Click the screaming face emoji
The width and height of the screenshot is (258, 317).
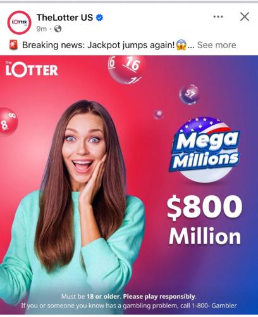tap(181, 45)
